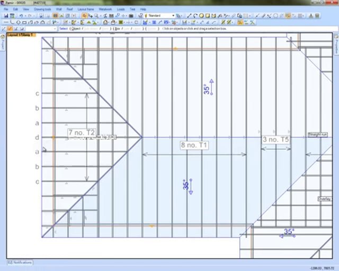Toggle the highlighted orange pencil icon in third row
Viewport: 339px width, 271px height.
[10, 29]
